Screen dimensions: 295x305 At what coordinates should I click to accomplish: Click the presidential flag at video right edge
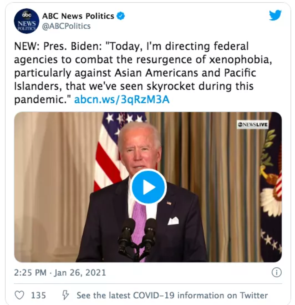pos(271,187)
